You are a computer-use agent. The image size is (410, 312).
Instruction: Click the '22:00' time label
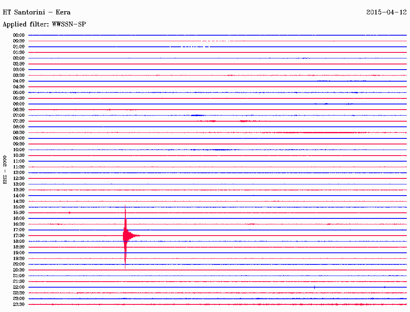click(19, 287)
